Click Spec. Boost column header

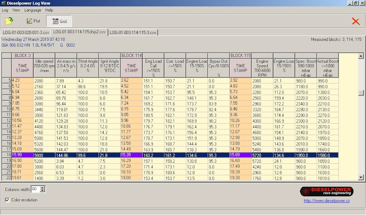coord(306,68)
